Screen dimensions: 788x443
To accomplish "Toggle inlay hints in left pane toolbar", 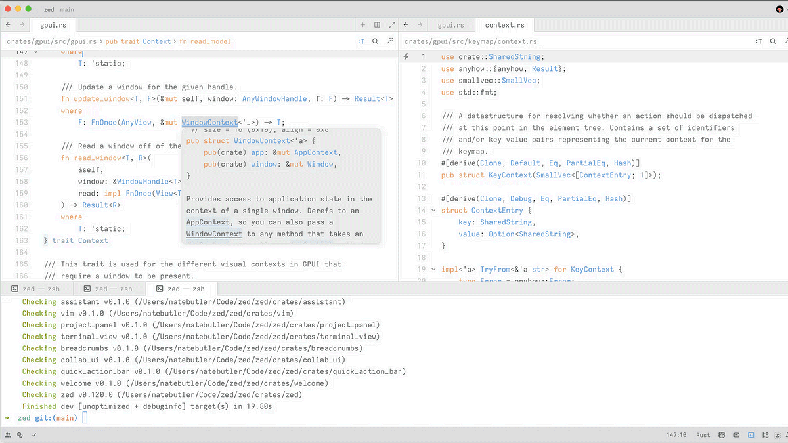I will tap(361, 41).
